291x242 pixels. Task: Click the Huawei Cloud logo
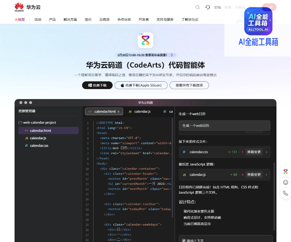pyautogui.click(x=27, y=7)
